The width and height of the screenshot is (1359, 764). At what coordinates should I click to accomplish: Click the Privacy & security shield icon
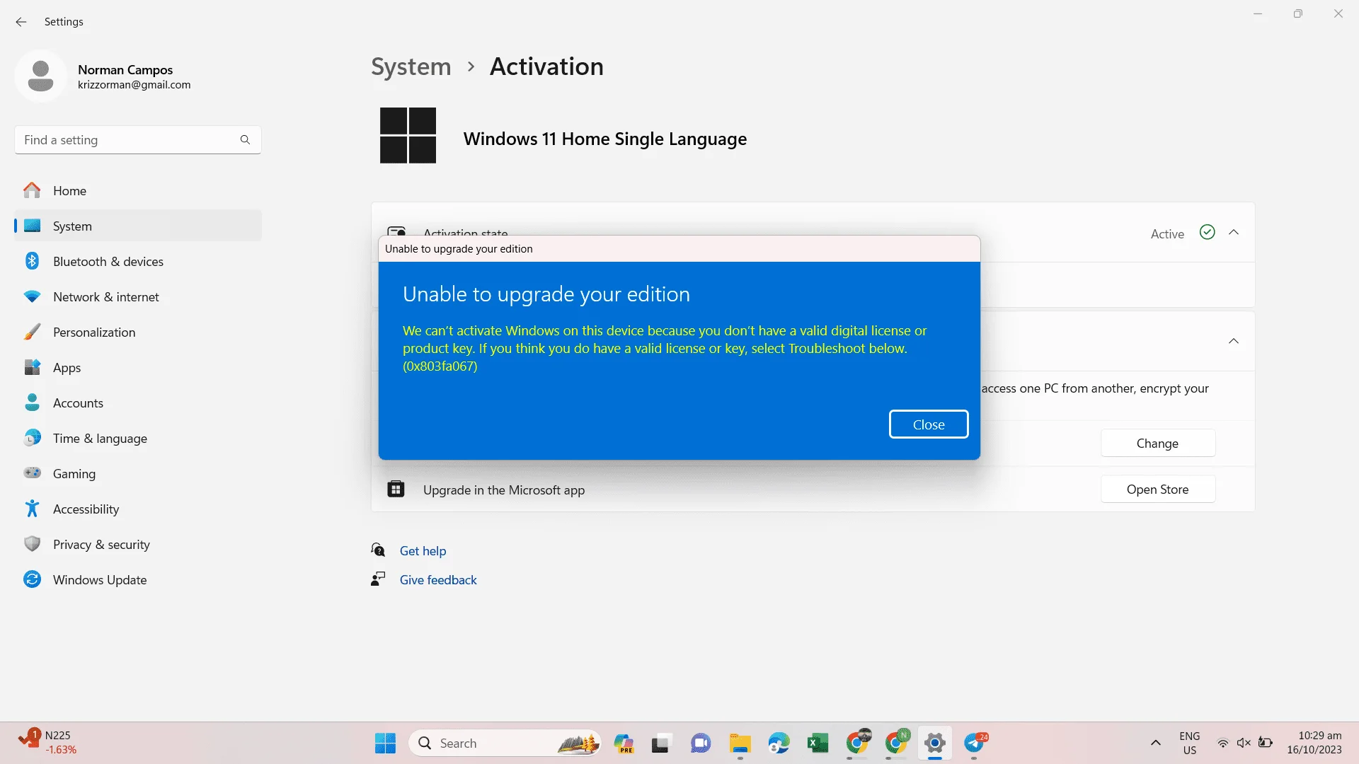tap(33, 544)
